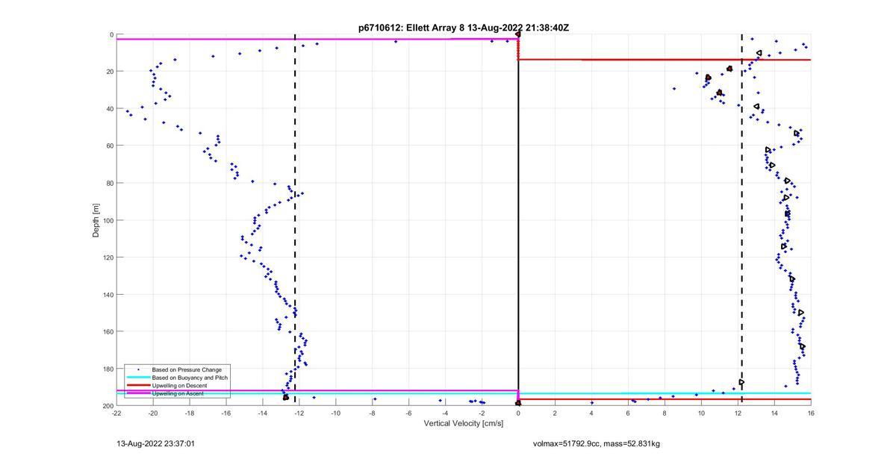Click legend entry 'Upwelling on Descent'
The image size is (896, 456).
[x=180, y=385]
